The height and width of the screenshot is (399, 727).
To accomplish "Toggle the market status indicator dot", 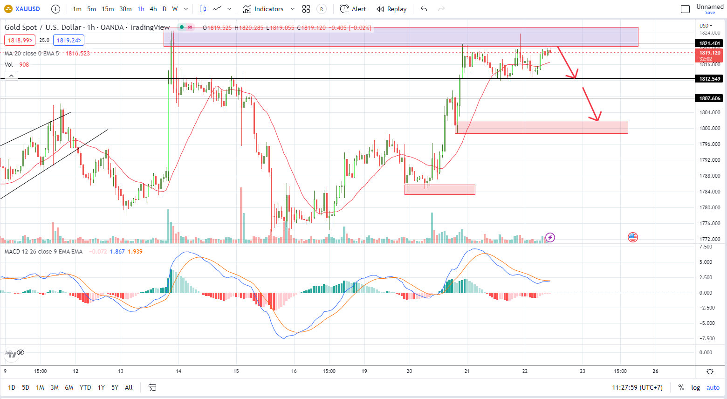I will tap(182, 28).
